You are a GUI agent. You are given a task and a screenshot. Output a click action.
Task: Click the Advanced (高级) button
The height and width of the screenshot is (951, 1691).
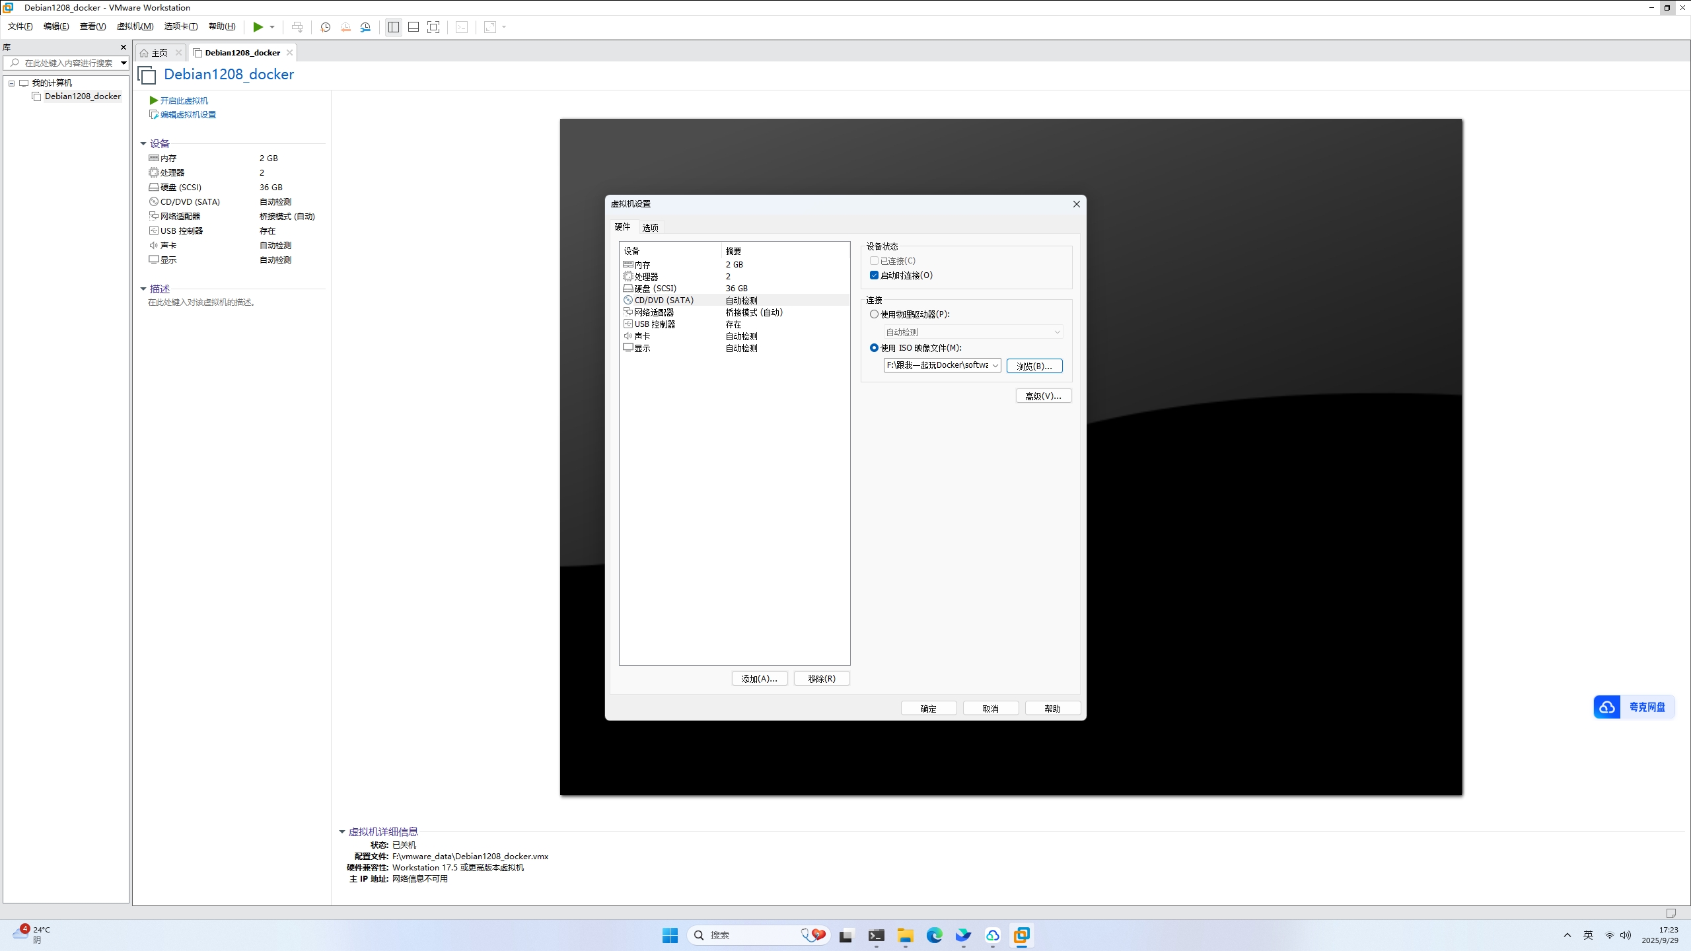click(x=1043, y=396)
